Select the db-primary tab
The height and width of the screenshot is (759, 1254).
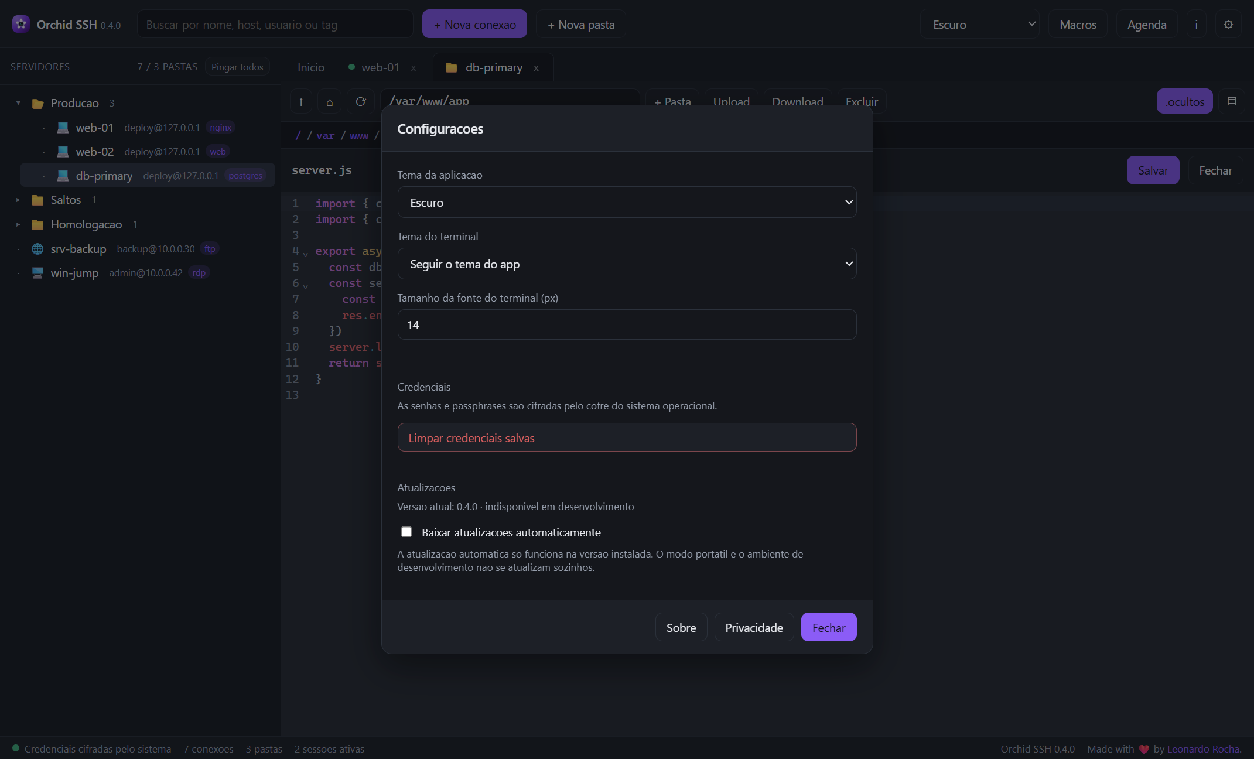click(x=493, y=67)
